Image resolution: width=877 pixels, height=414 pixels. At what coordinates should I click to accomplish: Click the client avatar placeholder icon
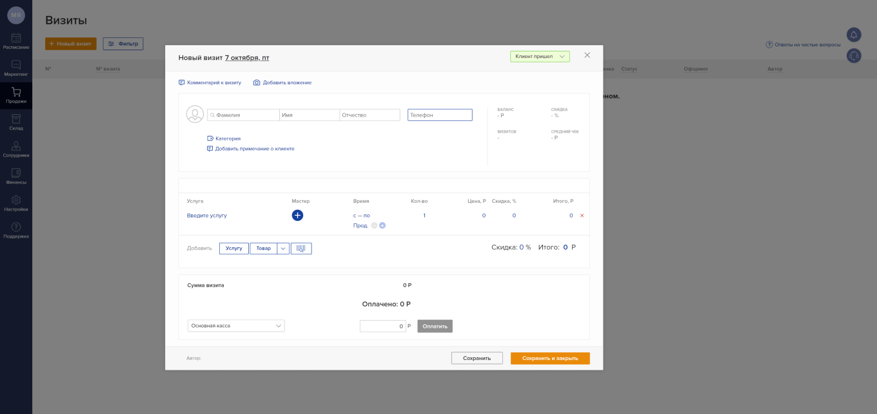(195, 115)
